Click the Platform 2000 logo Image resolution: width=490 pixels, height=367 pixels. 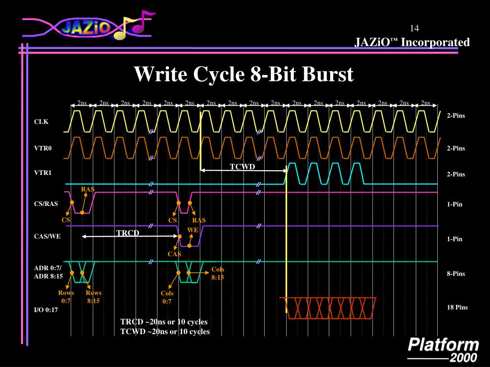click(444, 349)
